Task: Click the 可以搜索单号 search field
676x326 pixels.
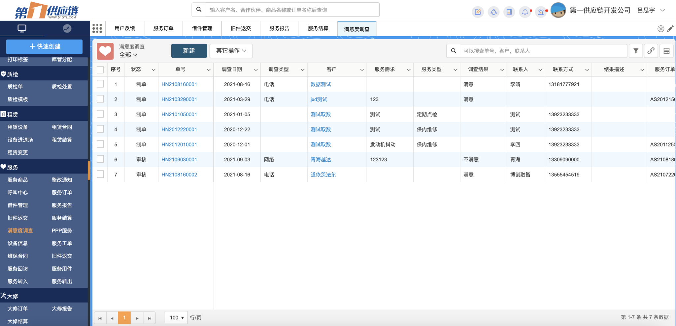Action: [543, 51]
